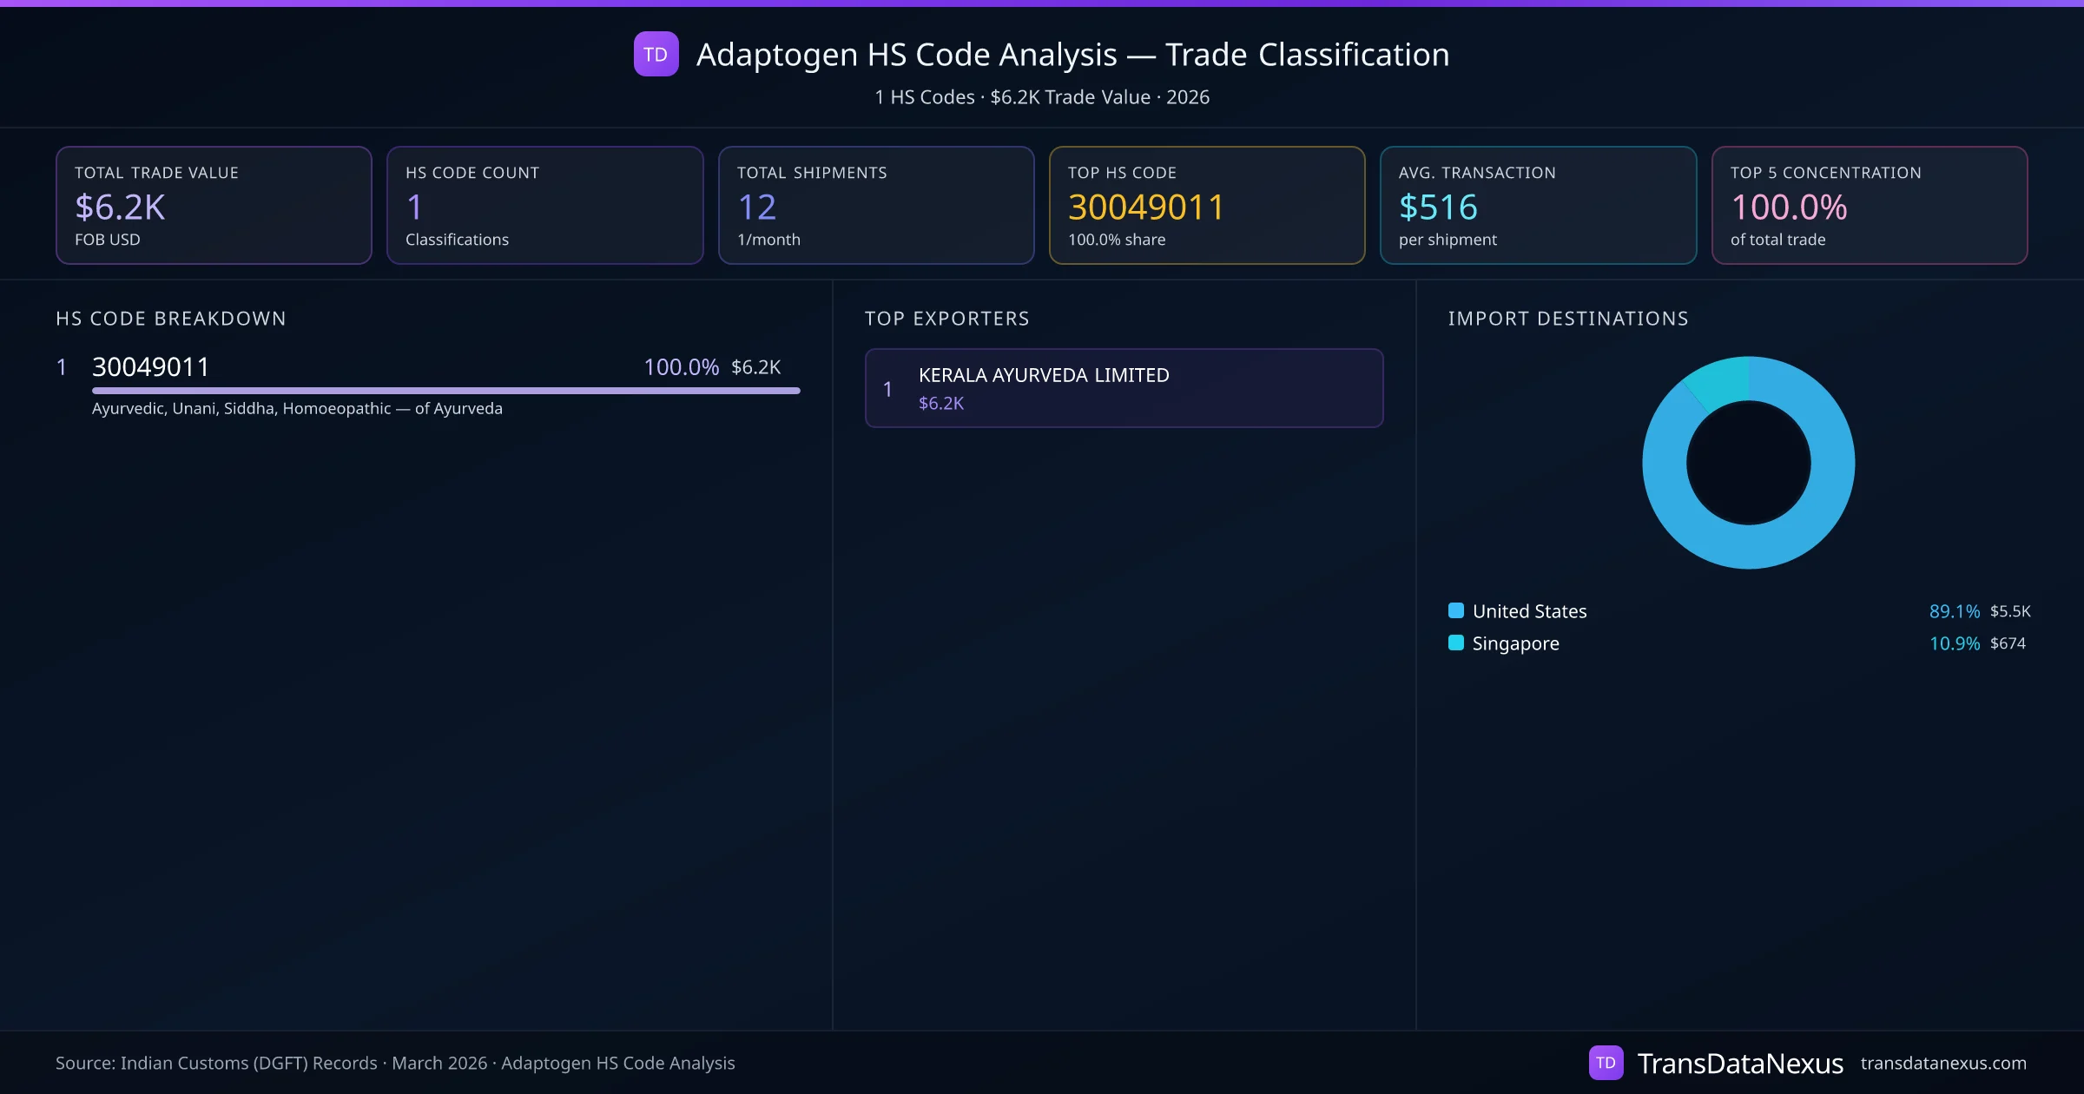The image size is (2084, 1094).
Task: Click the Top 5 Concentration card
Action: point(1869,205)
